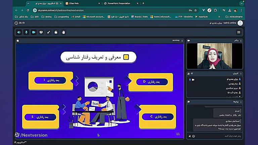
Task: Reload the Skyroom page
Action: [28, 10]
